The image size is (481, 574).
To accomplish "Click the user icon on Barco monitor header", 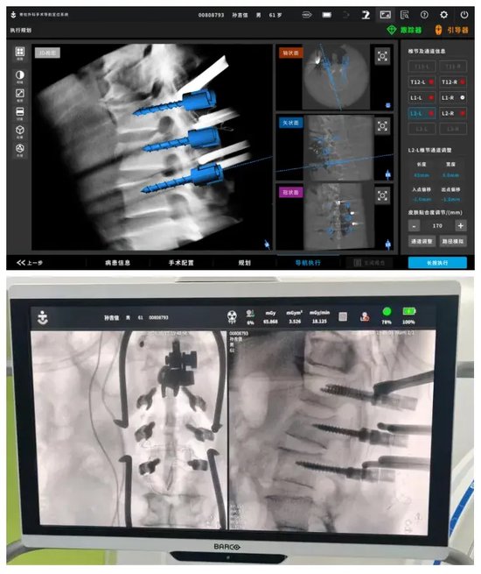I will coord(365,316).
